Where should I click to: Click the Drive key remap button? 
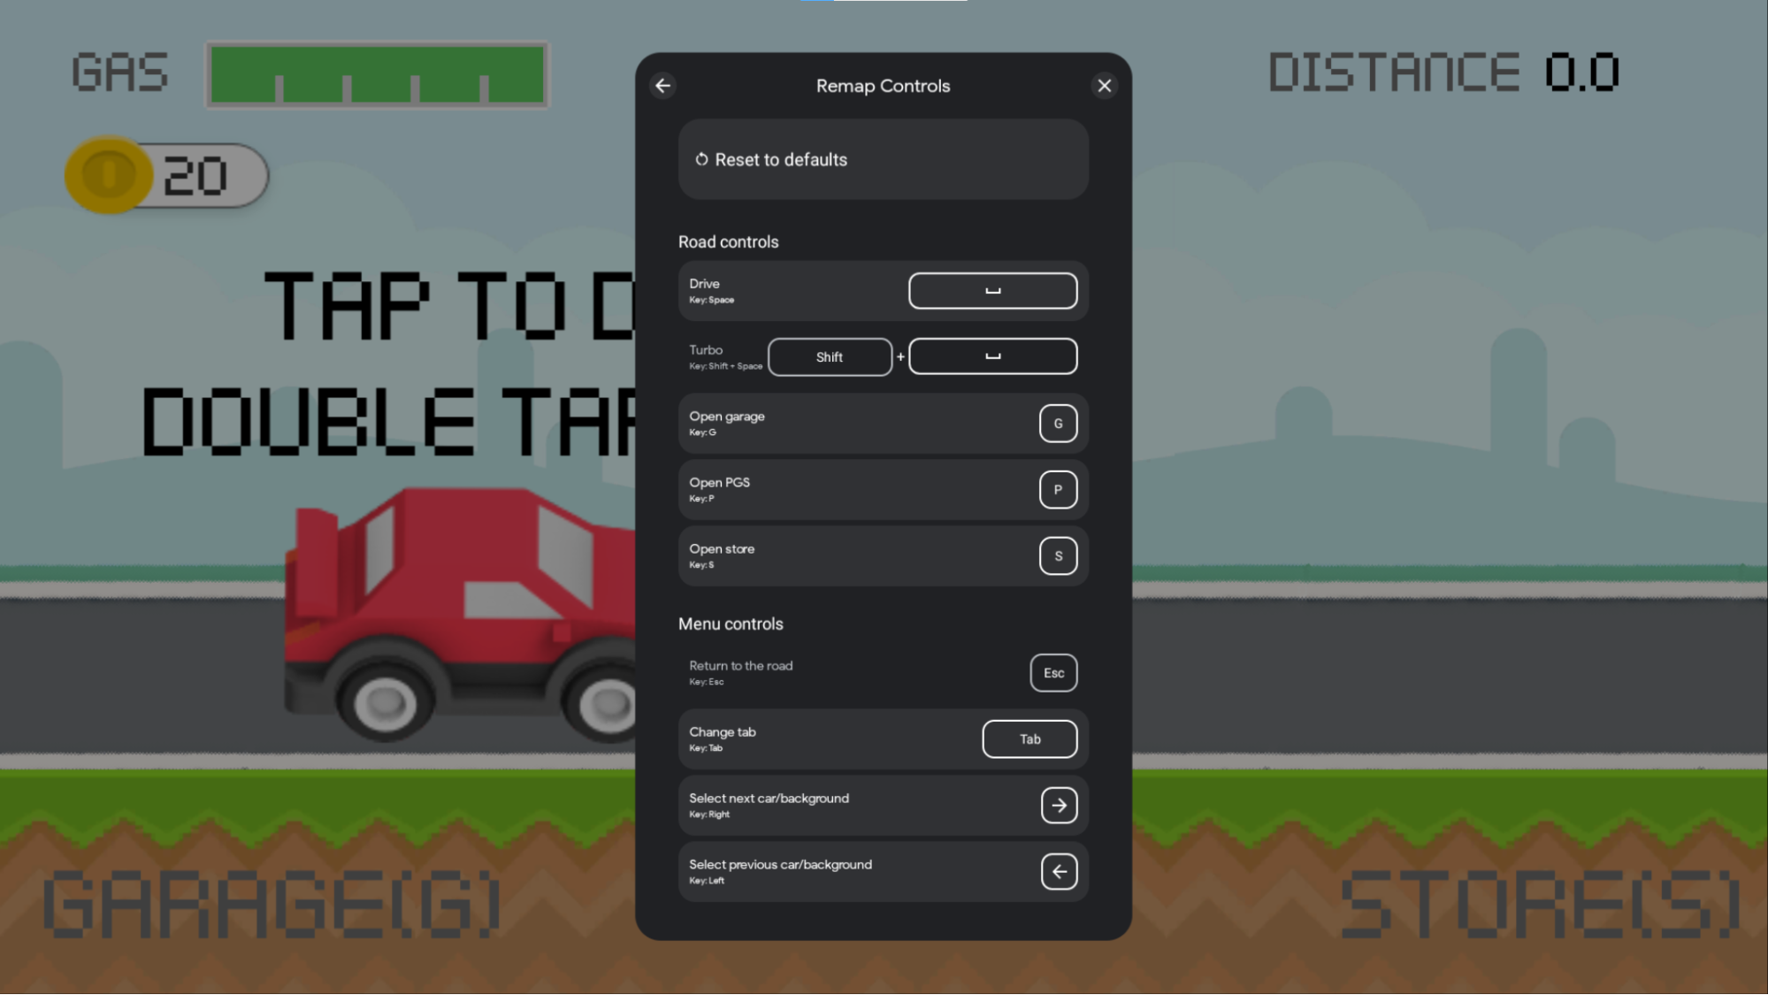pyautogui.click(x=993, y=290)
